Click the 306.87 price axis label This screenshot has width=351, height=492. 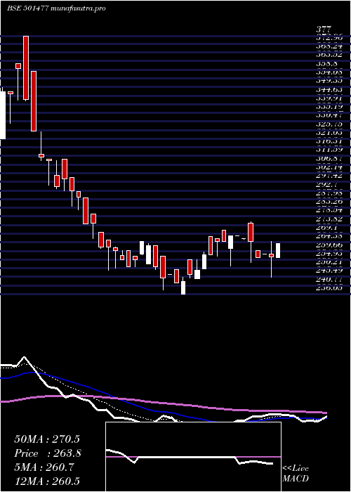coord(329,158)
